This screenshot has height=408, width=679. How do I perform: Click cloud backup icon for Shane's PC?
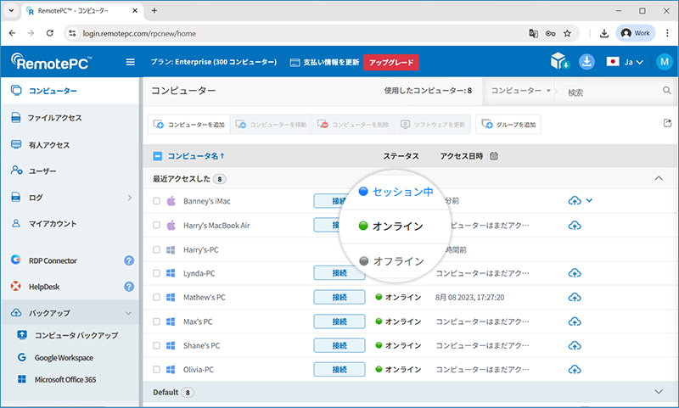575,346
